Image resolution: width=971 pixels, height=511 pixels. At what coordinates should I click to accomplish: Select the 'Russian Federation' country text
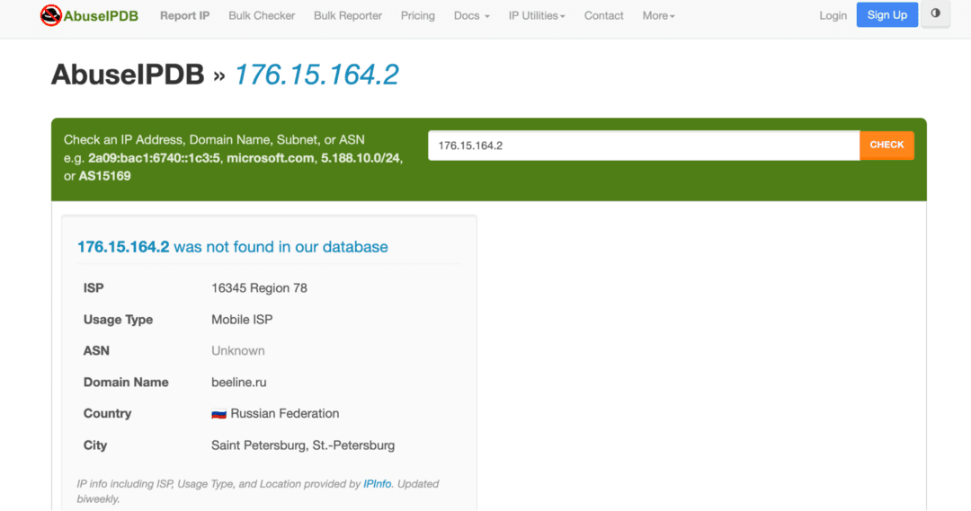pos(285,414)
